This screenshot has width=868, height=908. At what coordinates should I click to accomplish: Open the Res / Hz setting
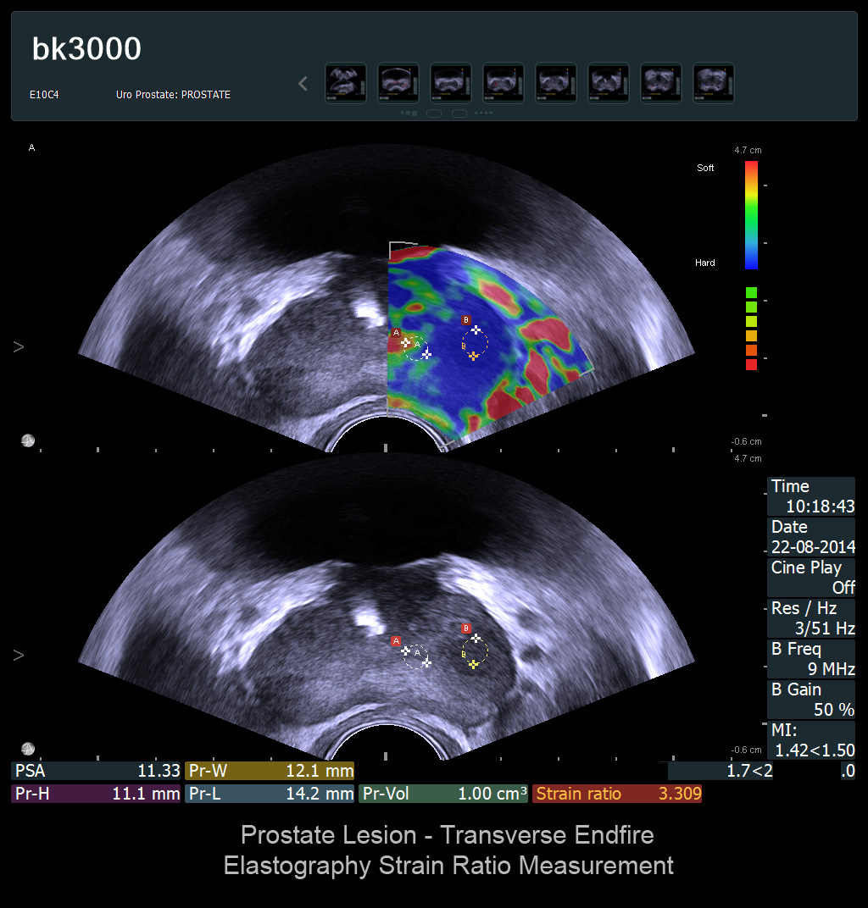coord(812,618)
